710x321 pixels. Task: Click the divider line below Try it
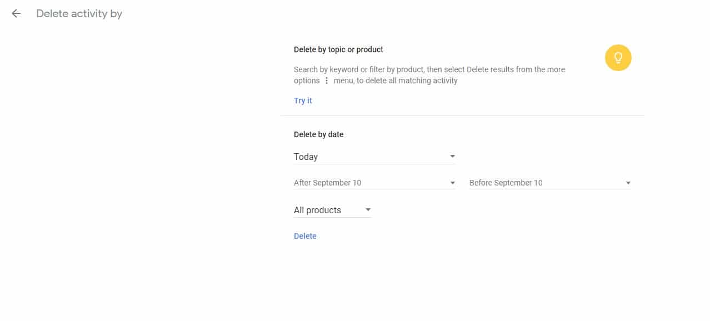tap(462, 116)
